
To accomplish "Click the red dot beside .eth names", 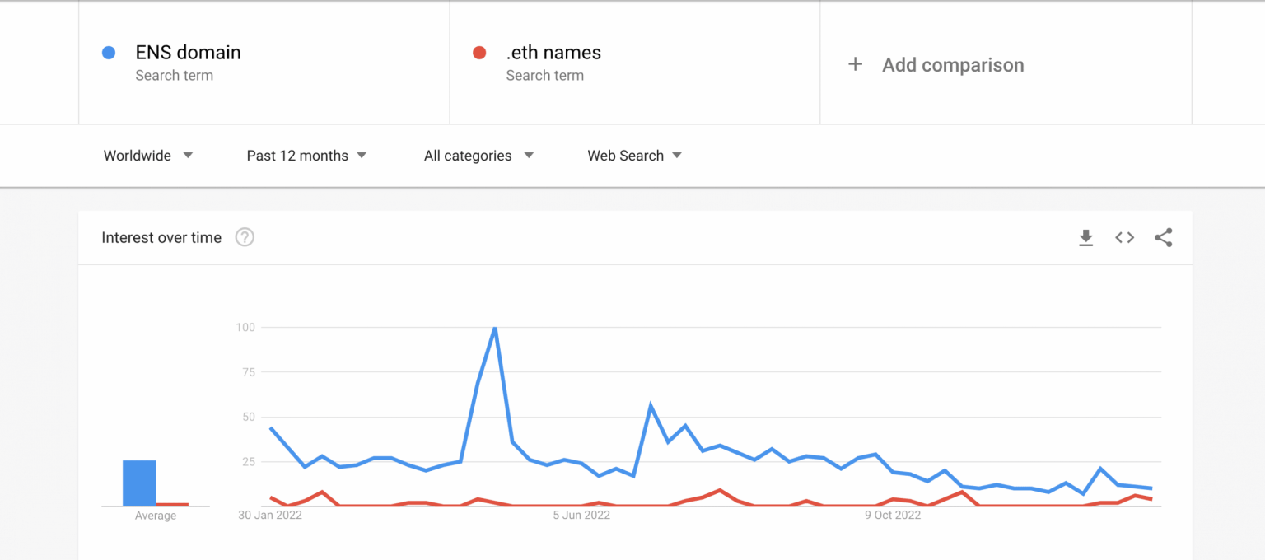I will click(x=478, y=53).
